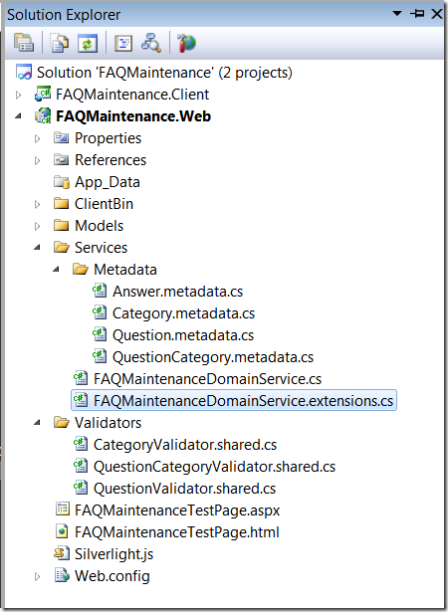Click the Properties folder icon

[62, 137]
